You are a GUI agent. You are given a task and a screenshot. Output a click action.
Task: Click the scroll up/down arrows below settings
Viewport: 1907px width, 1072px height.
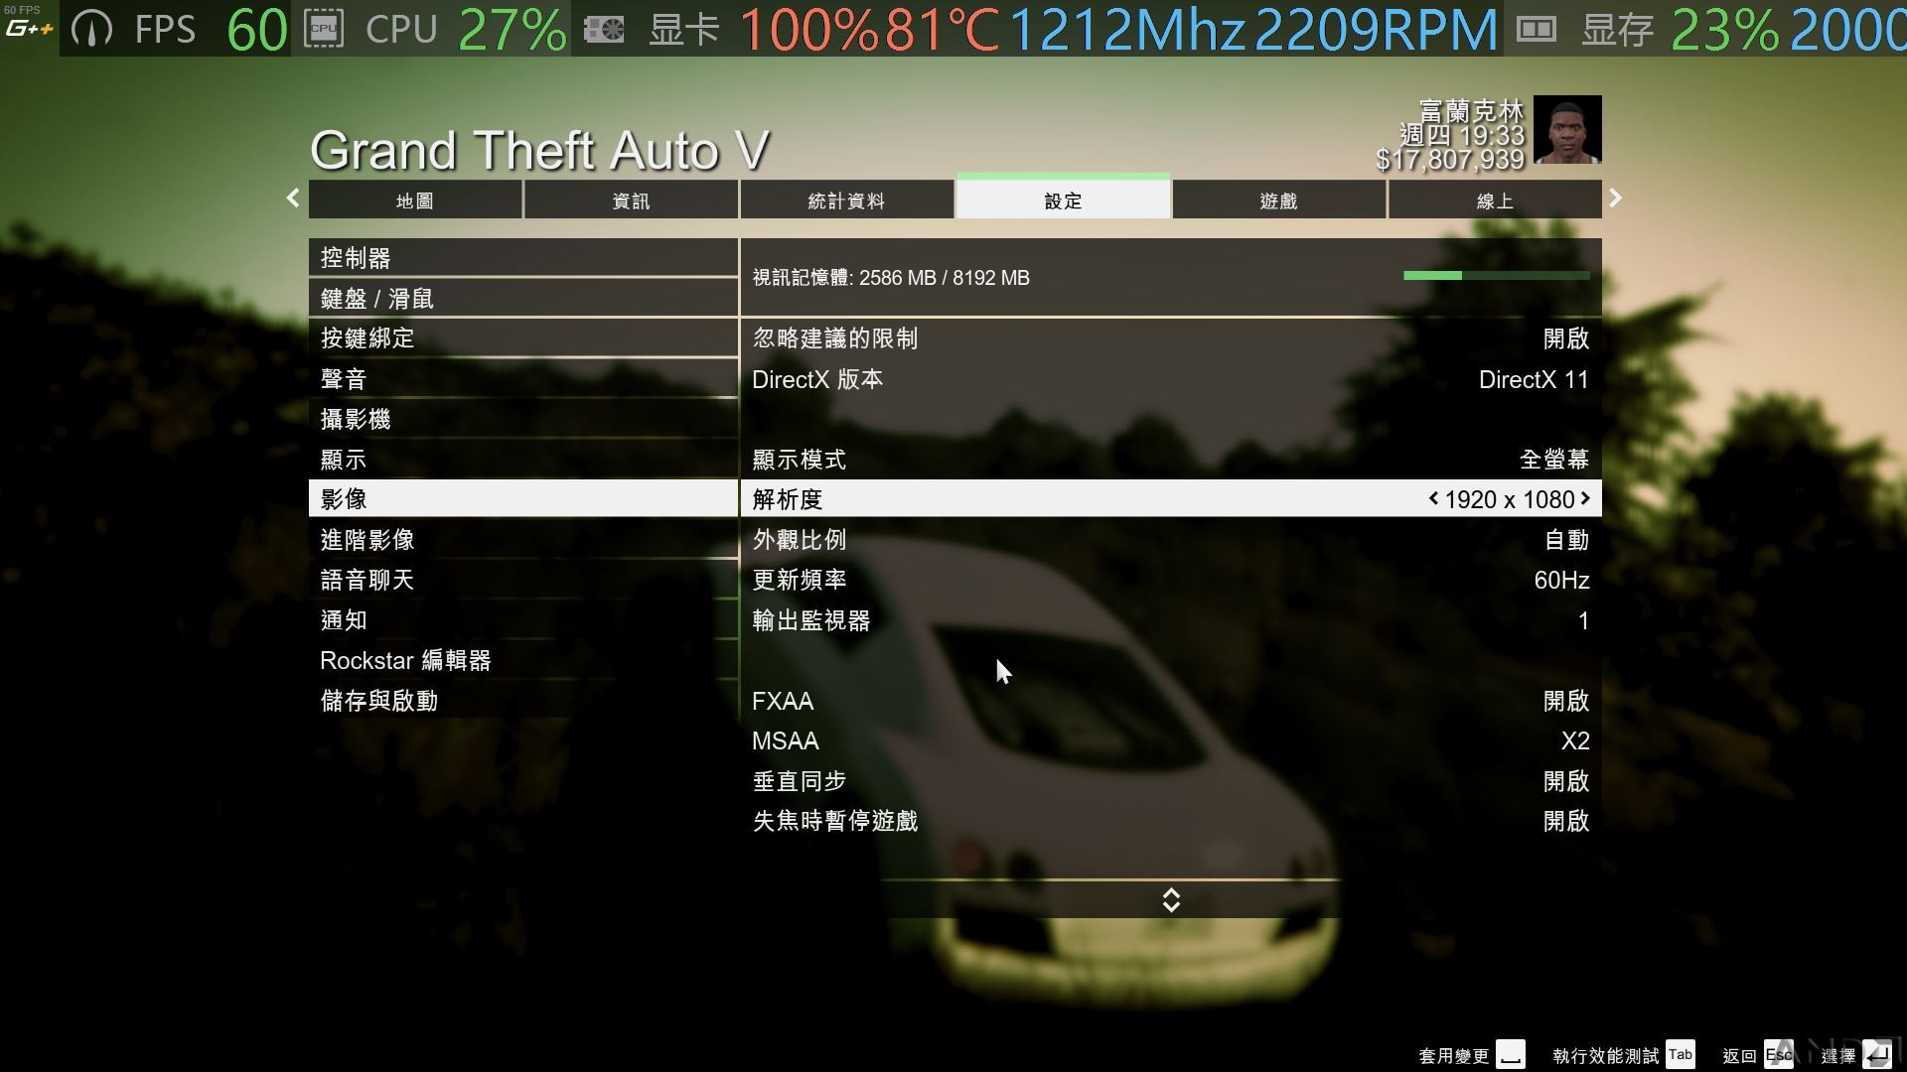(1171, 900)
